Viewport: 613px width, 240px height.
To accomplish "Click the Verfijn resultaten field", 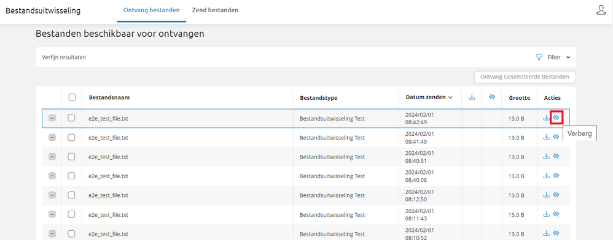I will [x=305, y=58].
